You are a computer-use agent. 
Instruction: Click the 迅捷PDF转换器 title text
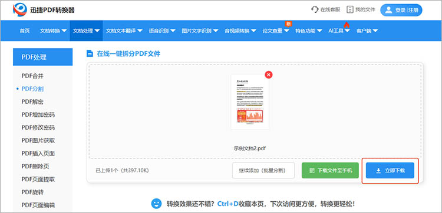(x=52, y=11)
